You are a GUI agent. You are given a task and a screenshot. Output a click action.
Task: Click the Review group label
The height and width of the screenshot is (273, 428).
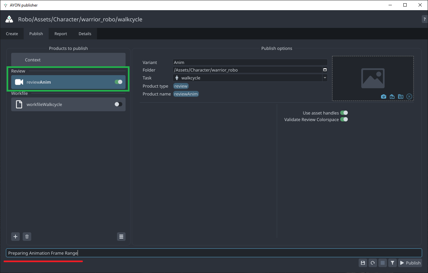click(18, 71)
